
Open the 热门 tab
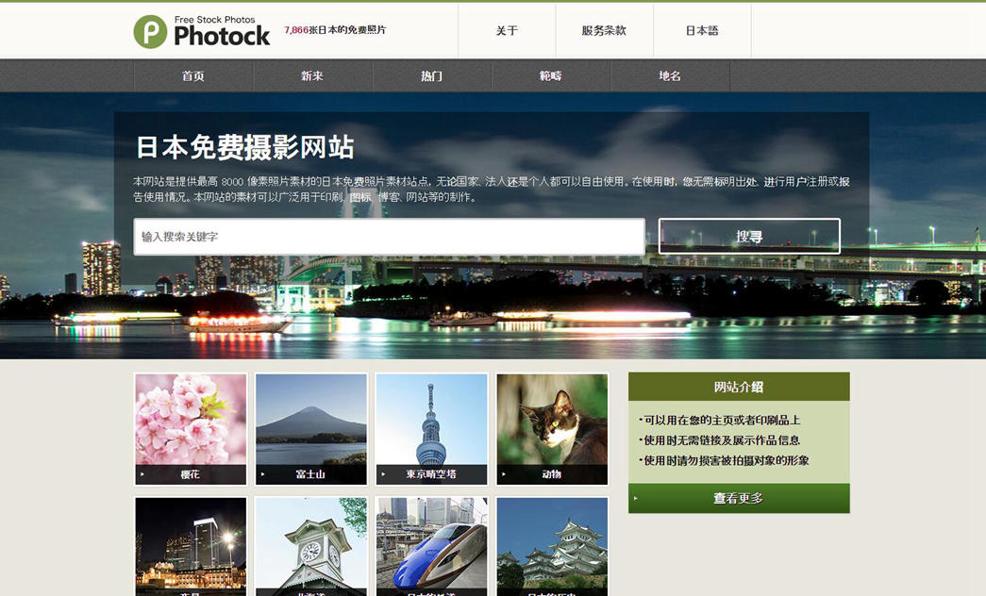pos(431,76)
